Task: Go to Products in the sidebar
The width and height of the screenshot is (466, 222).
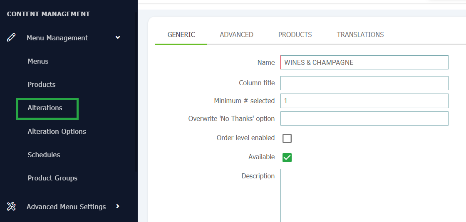Action: tap(42, 84)
